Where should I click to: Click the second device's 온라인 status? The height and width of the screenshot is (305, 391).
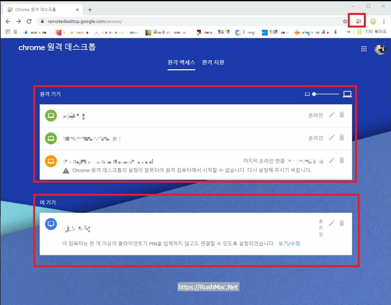(316, 138)
